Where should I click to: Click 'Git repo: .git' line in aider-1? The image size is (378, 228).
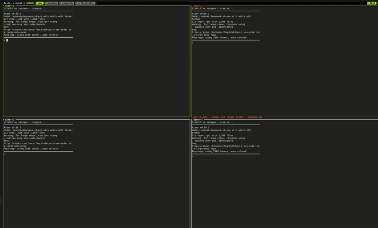pyautogui.click(x=24, y=19)
